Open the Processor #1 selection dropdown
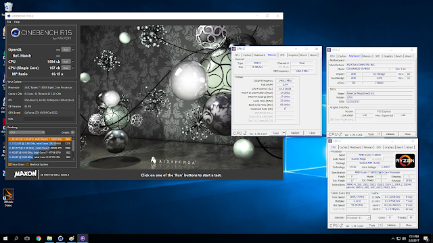Image resolution: width=433 pixels, height=243 pixels. [358, 217]
